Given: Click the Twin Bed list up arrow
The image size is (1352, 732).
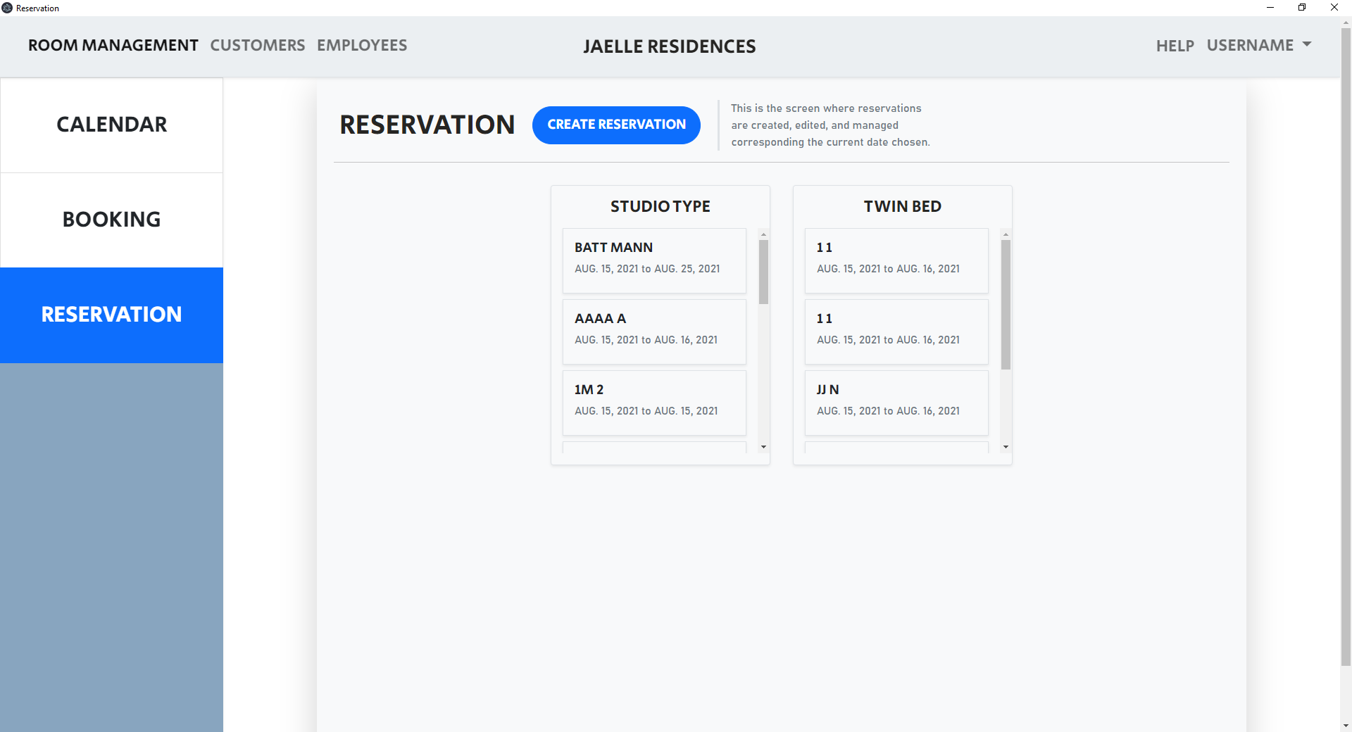Looking at the screenshot, I should click(1006, 234).
